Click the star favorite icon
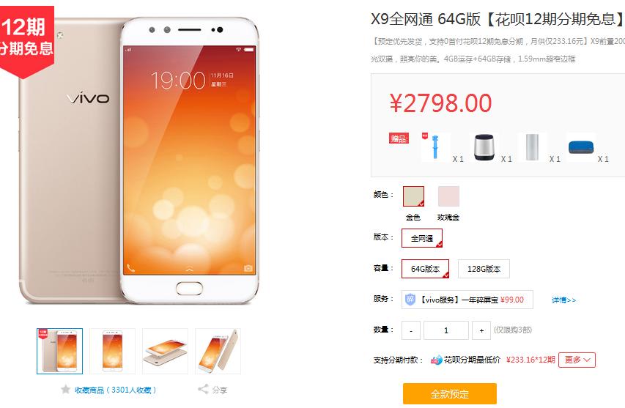 pos(65,389)
